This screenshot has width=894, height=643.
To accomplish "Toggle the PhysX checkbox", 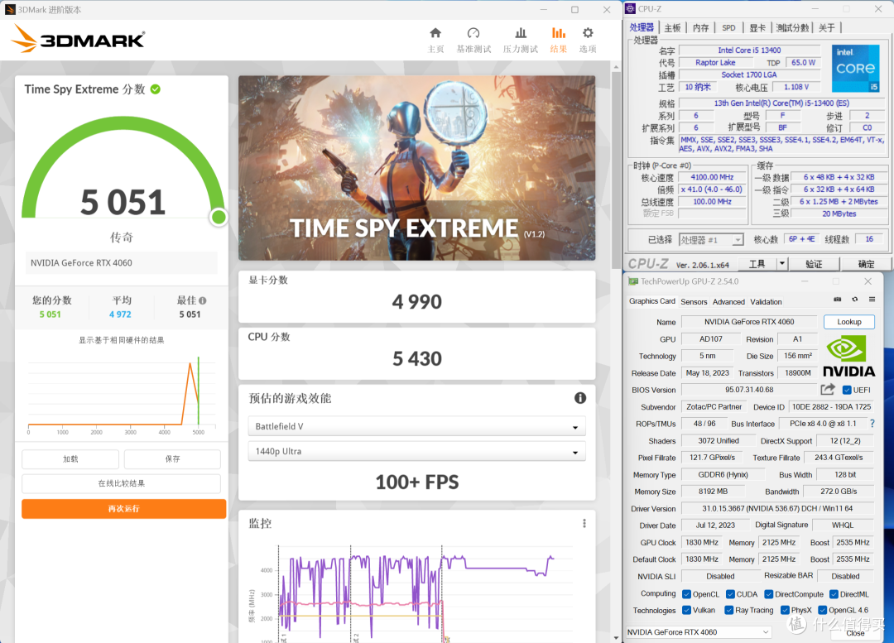I will [x=785, y=610].
